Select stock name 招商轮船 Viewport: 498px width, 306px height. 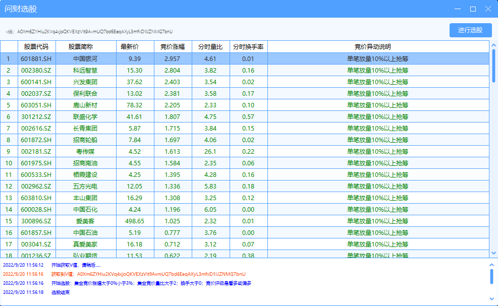85,140
